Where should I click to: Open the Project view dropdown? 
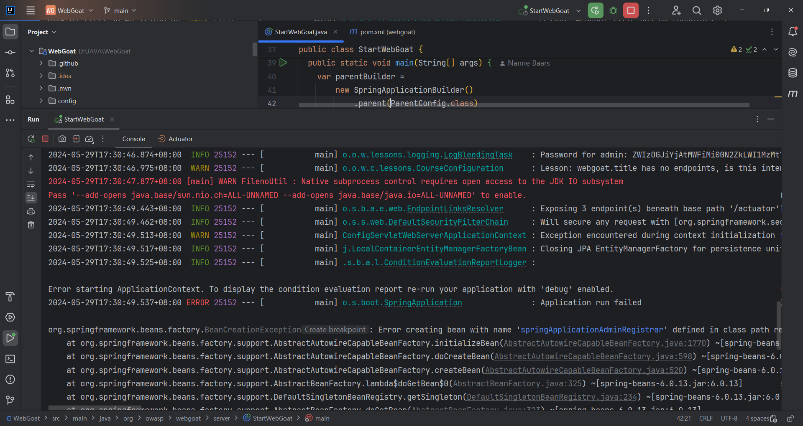click(x=42, y=32)
